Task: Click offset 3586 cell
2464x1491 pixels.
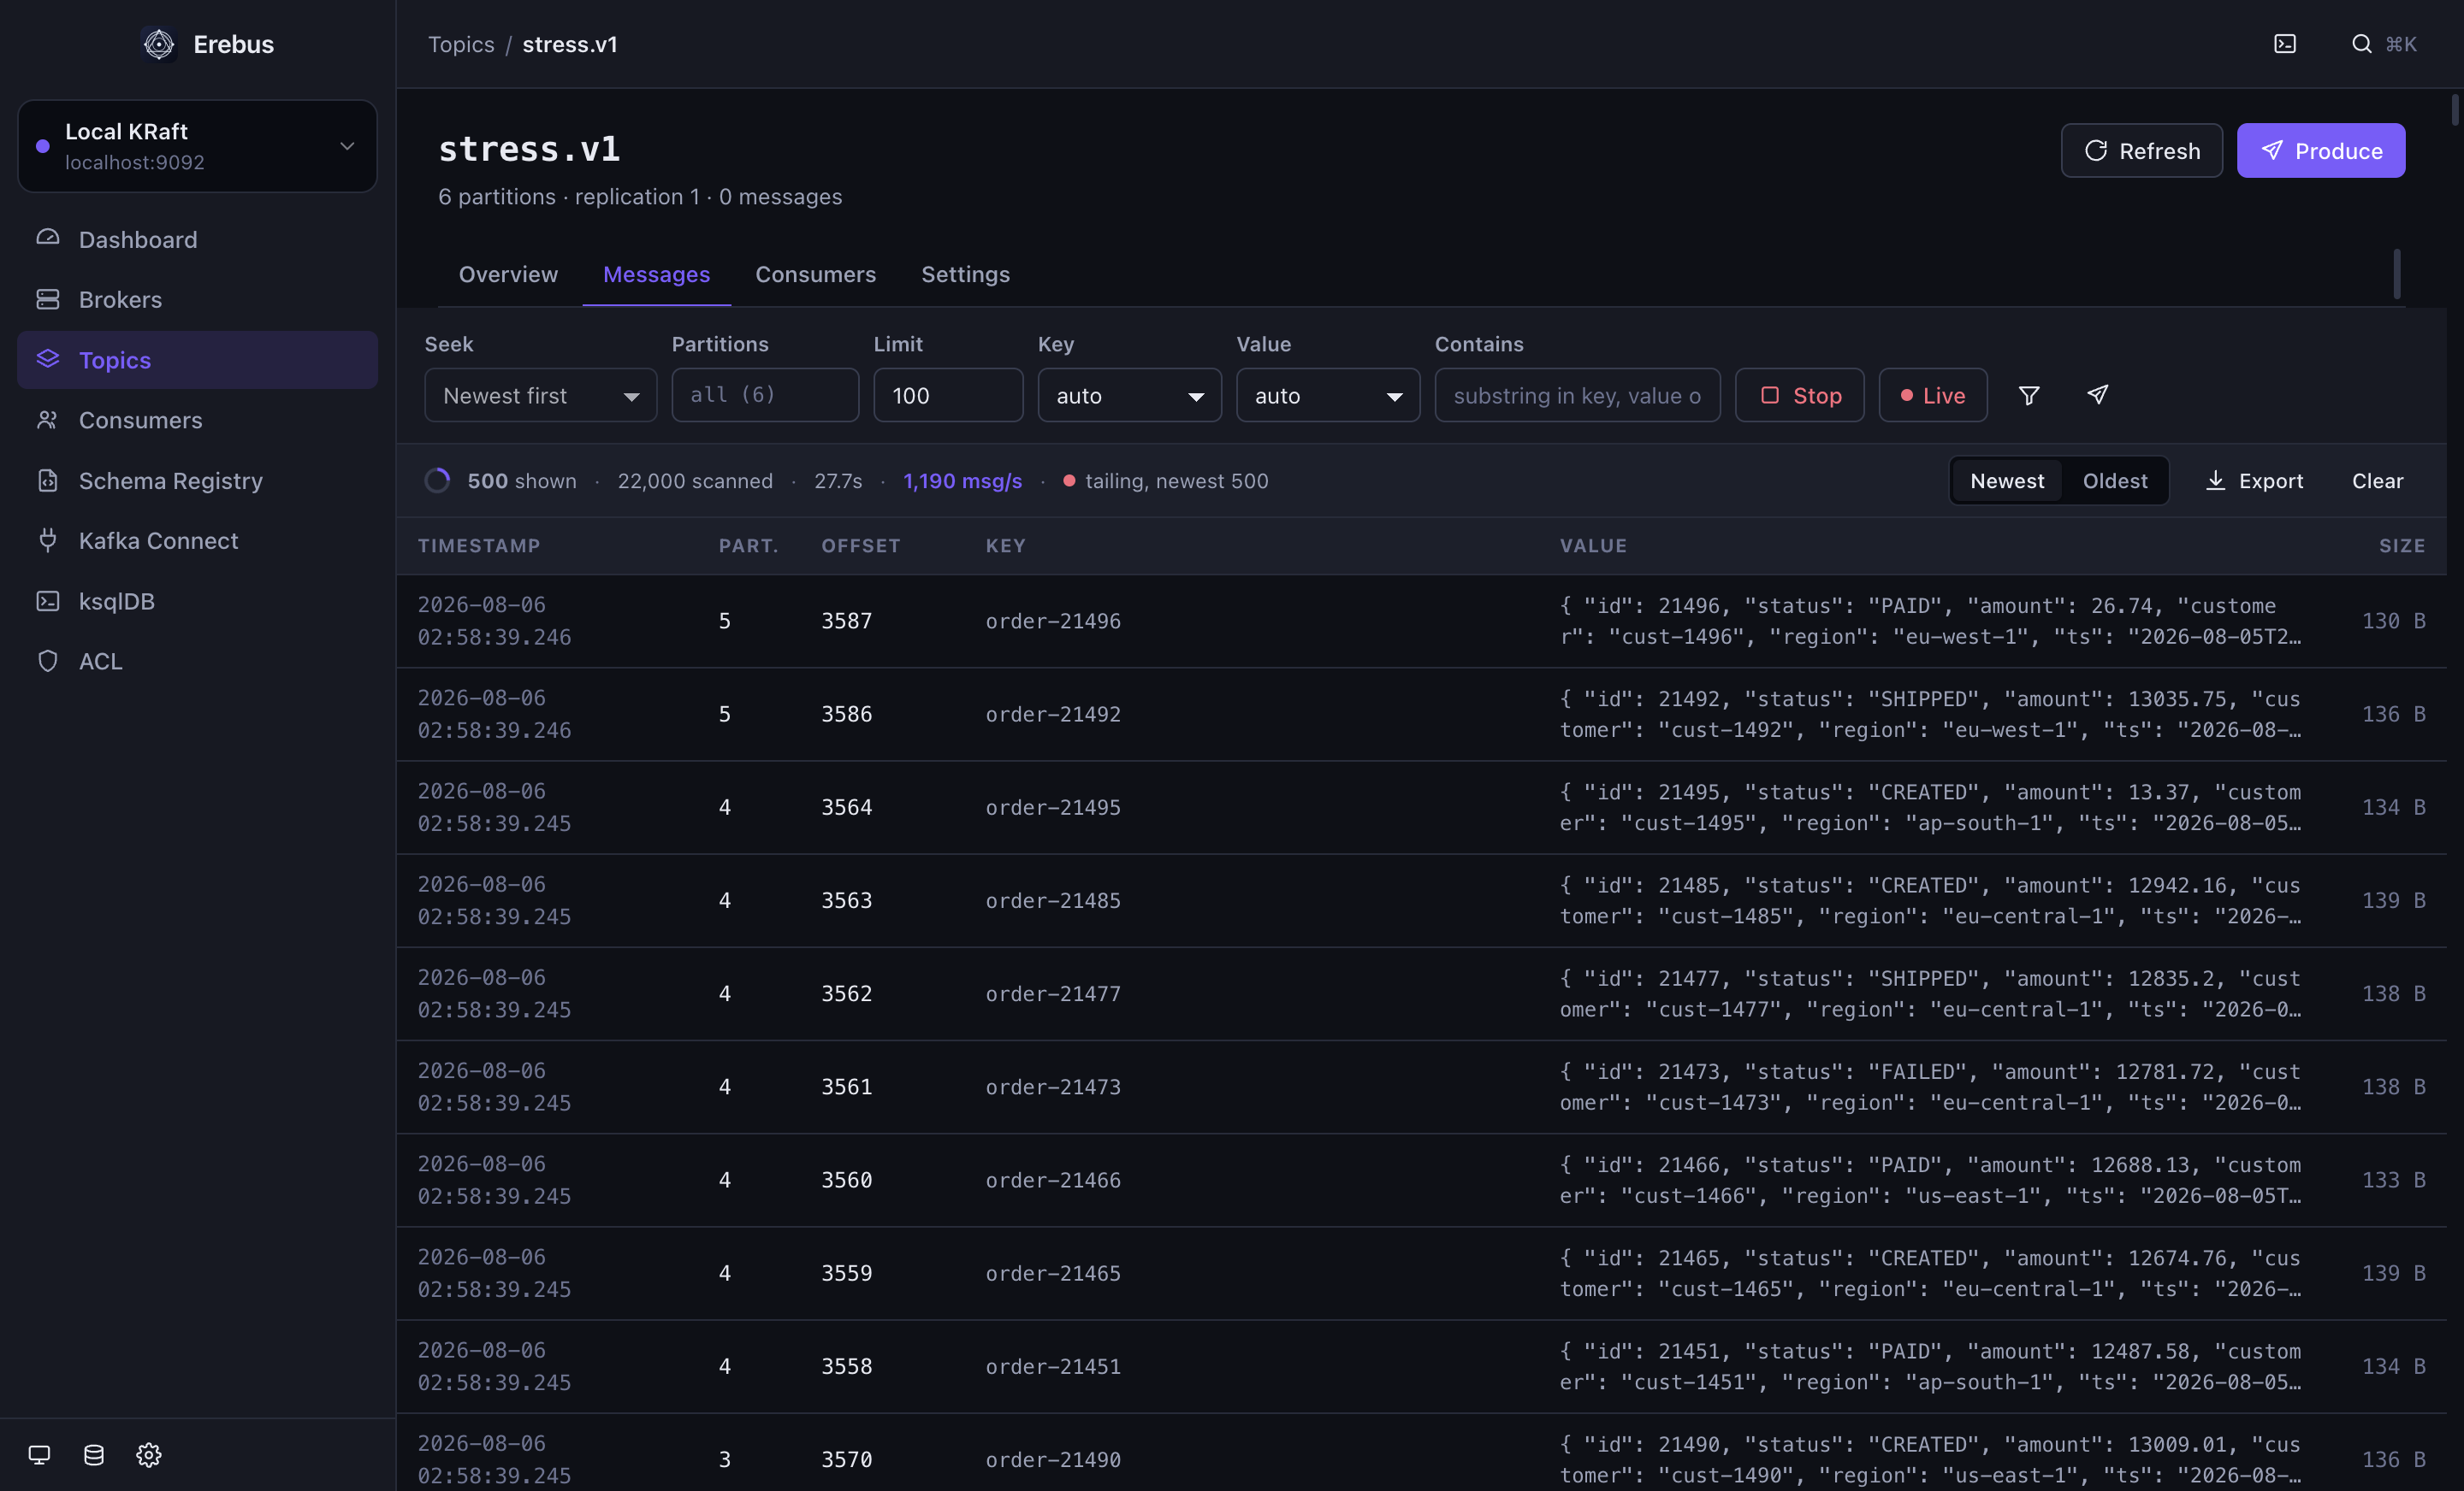Action: point(846,714)
